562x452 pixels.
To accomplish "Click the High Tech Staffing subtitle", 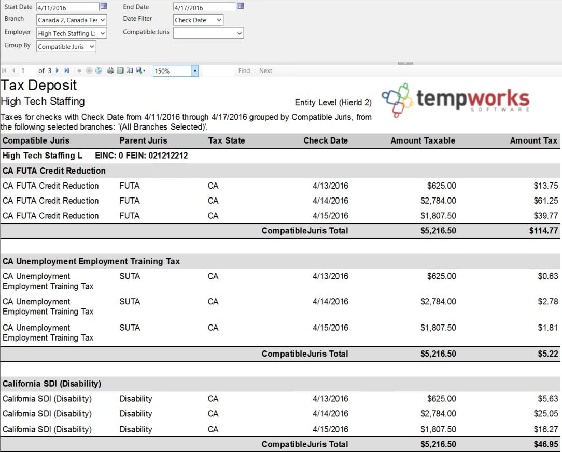I will (x=43, y=102).
